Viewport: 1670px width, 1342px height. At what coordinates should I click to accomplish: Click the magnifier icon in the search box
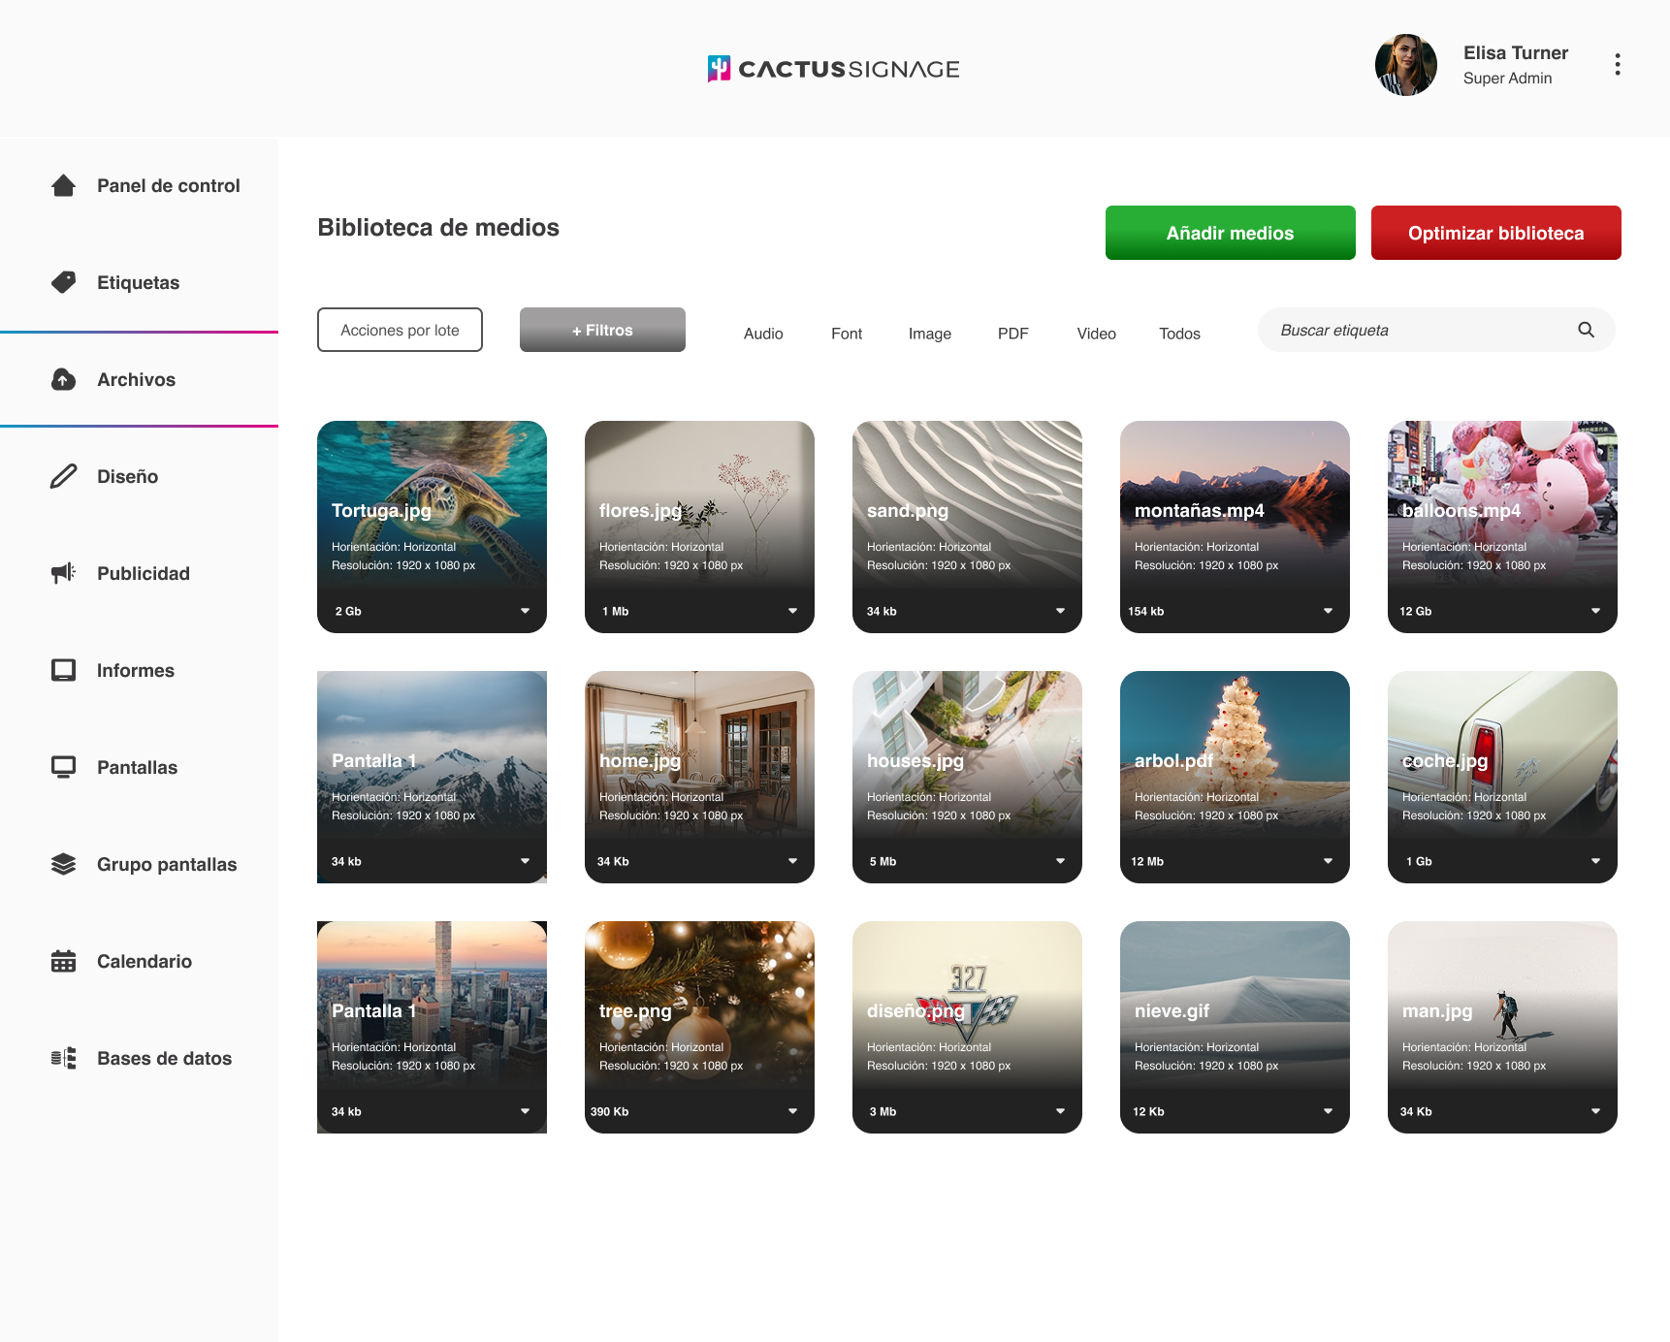(1586, 330)
